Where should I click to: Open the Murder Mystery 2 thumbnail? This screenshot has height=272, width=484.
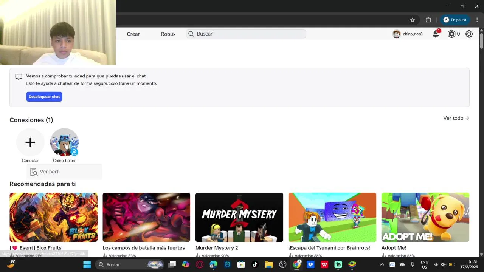(x=239, y=217)
